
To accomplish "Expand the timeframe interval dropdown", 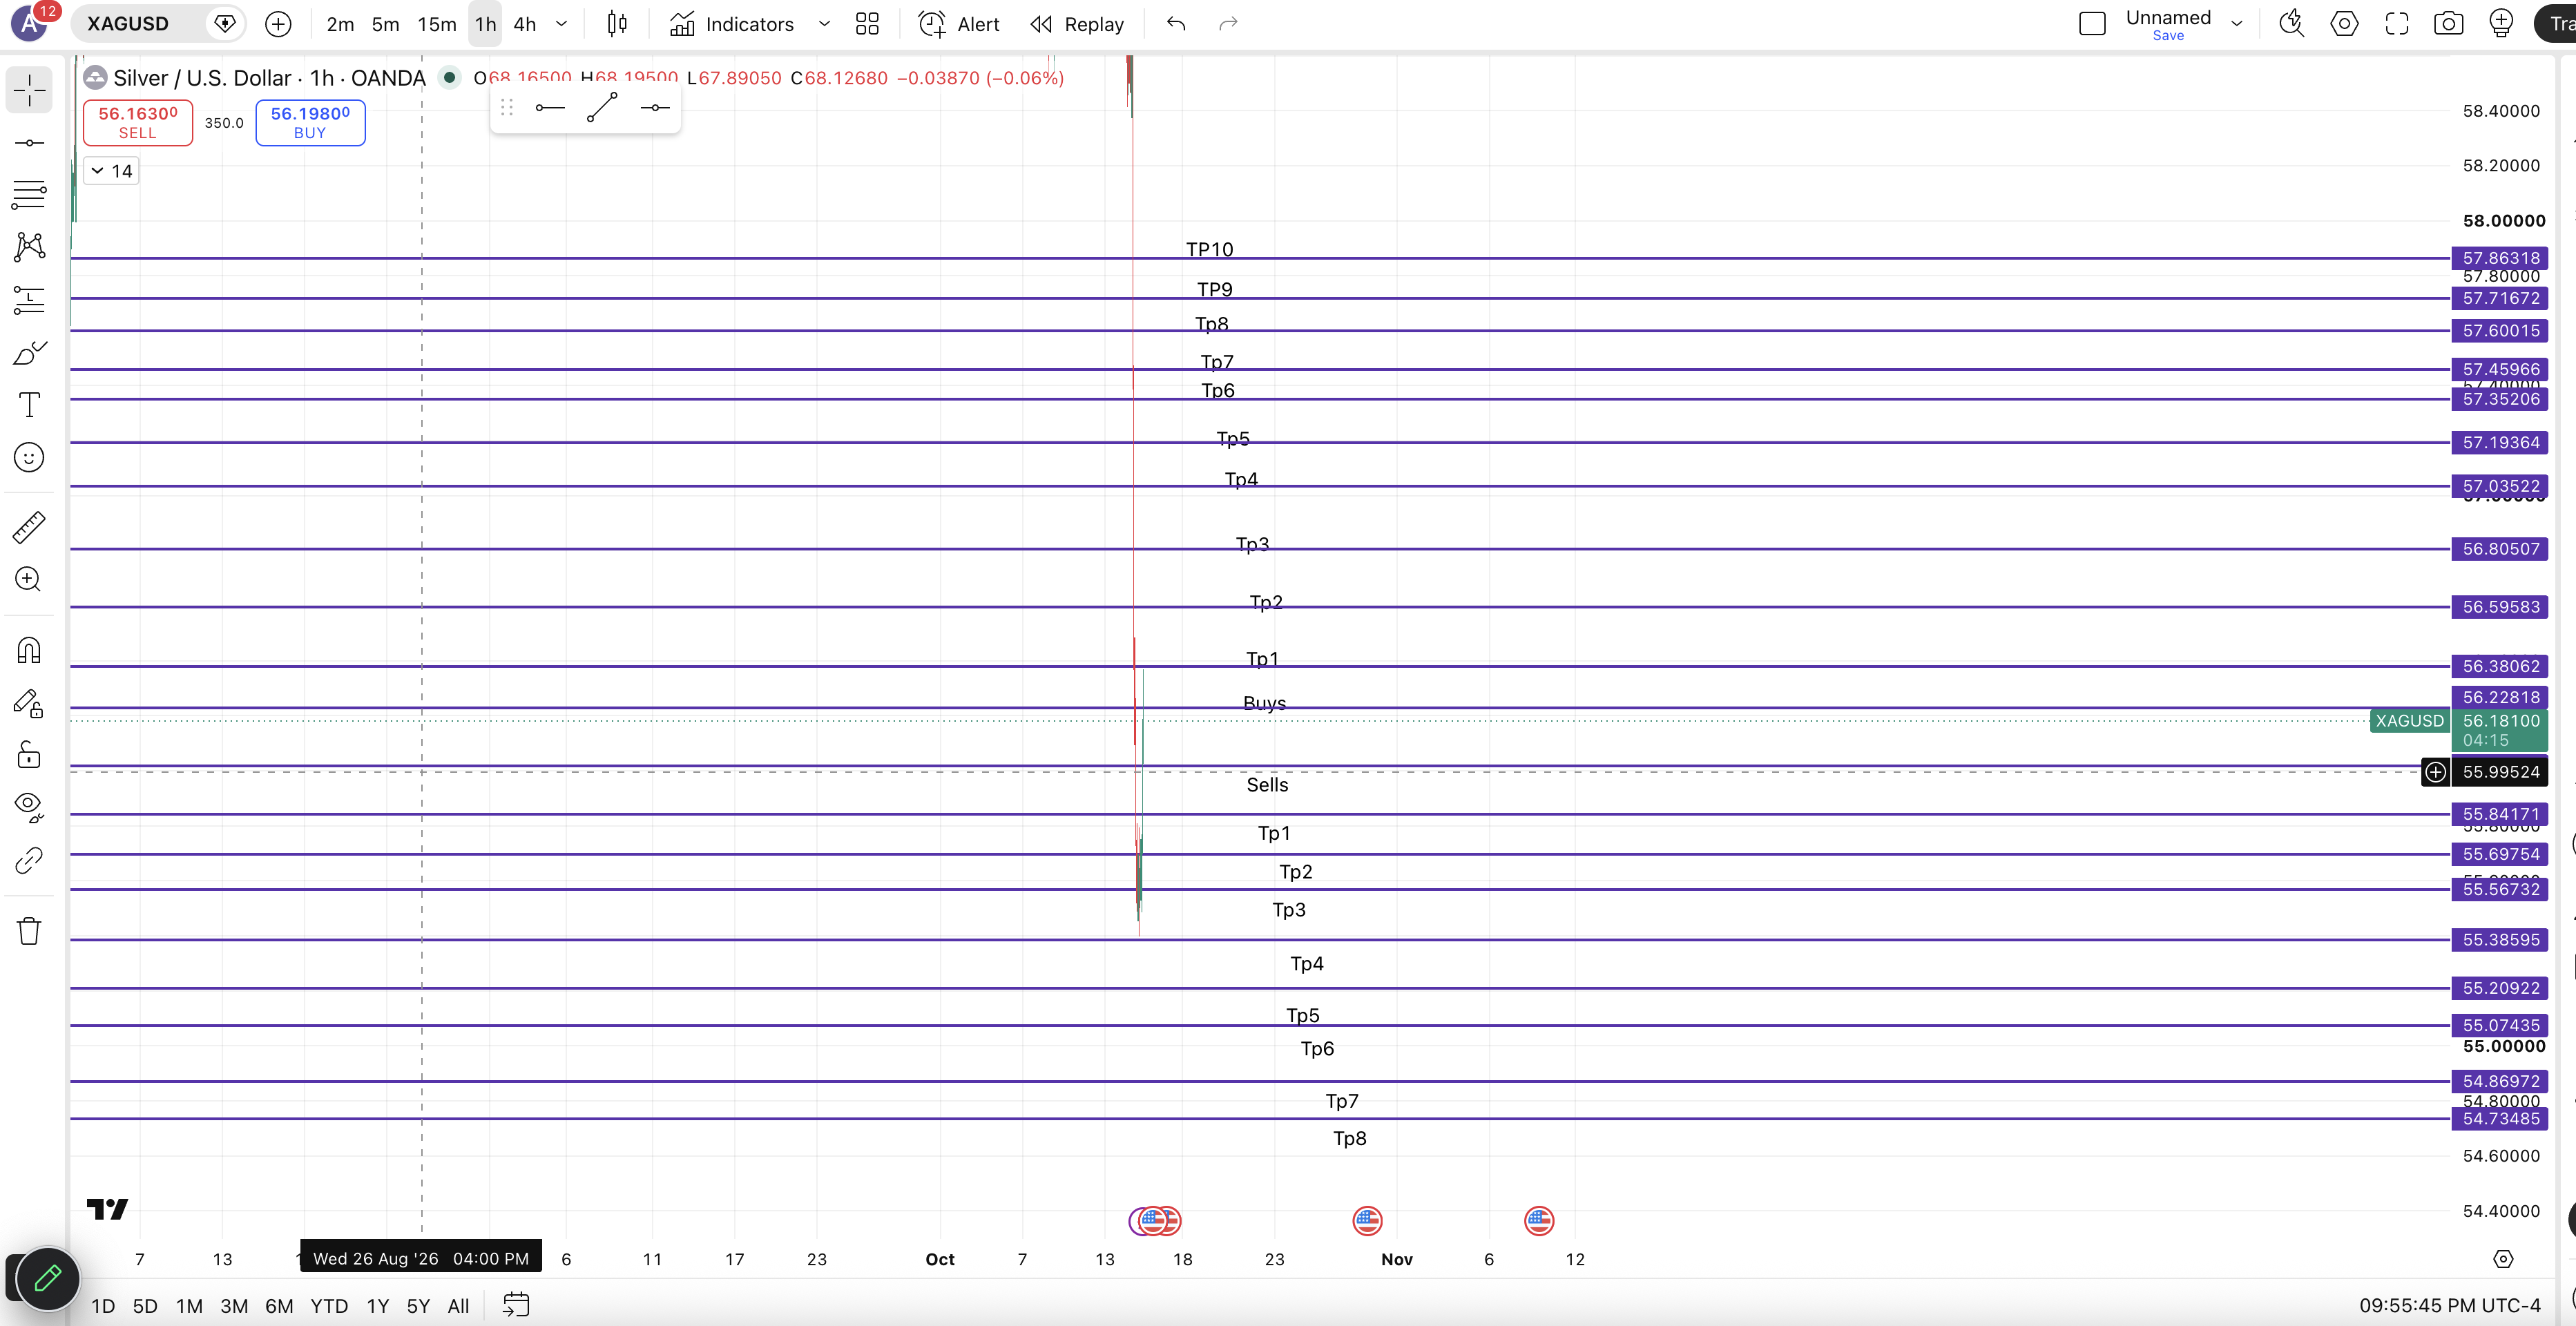I will point(562,24).
